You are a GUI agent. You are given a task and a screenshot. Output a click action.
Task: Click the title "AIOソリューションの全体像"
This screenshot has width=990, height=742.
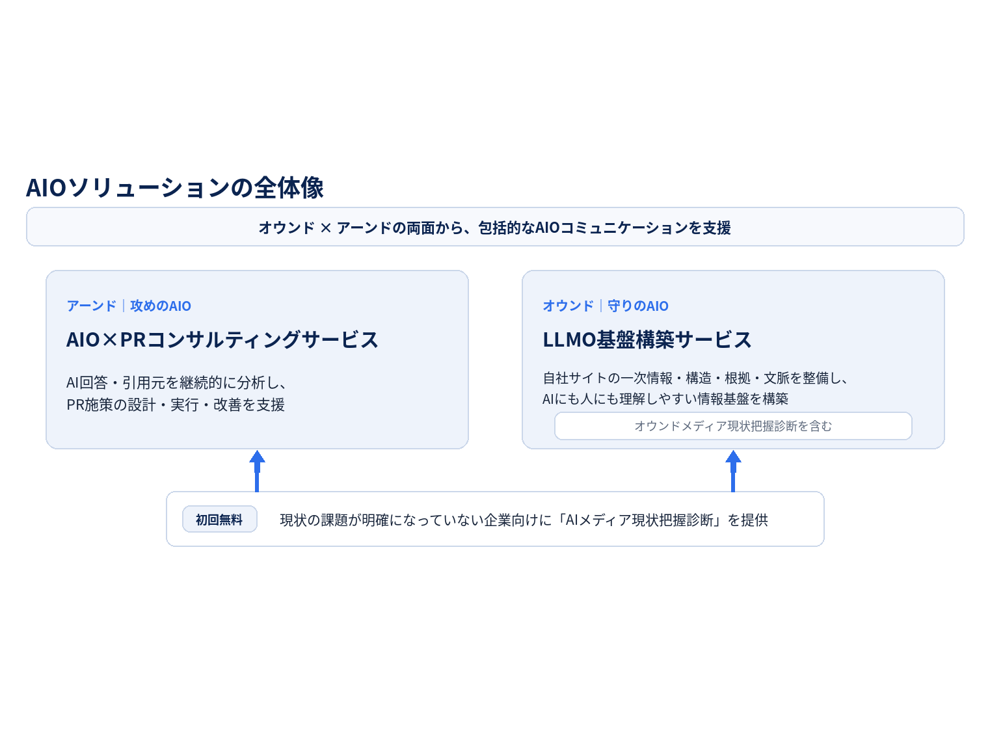tap(175, 188)
